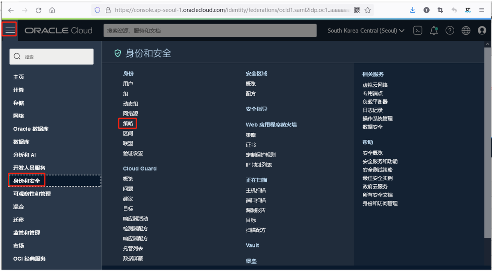The image size is (492, 271).
Task: Select 存储 in the left menu
Action: click(x=18, y=103)
